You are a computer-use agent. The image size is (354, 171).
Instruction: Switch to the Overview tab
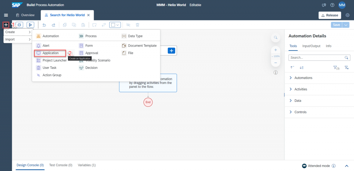tap(25, 15)
